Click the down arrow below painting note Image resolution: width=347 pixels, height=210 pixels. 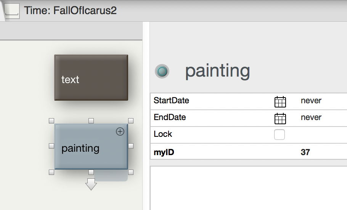[x=91, y=184]
